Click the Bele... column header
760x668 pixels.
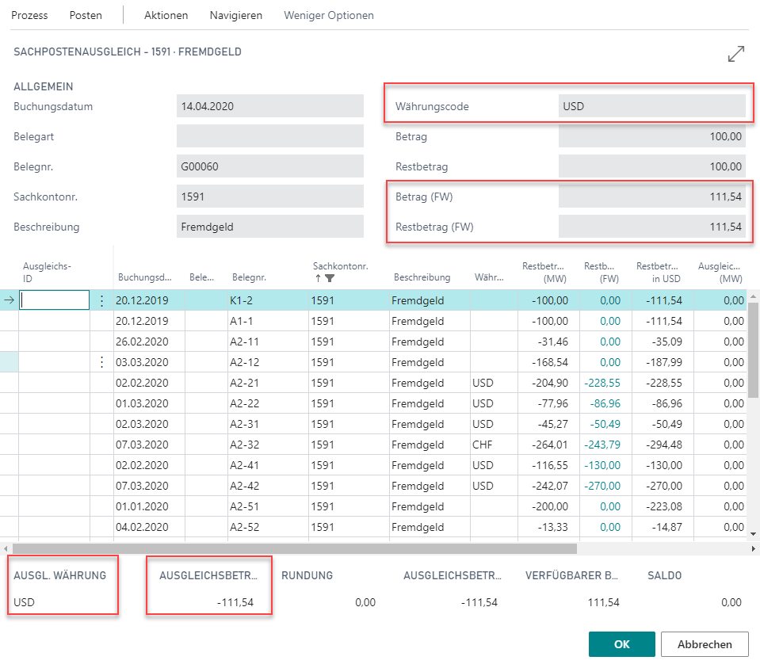click(201, 277)
